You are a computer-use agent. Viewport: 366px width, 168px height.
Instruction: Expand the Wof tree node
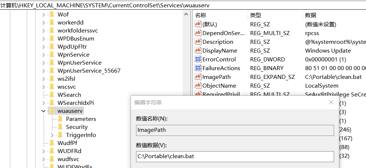(43, 15)
